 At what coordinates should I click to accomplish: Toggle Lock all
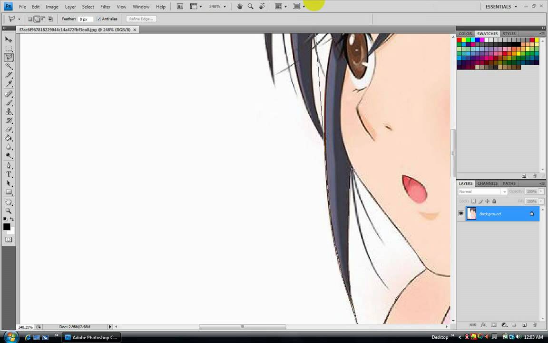[x=494, y=201]
